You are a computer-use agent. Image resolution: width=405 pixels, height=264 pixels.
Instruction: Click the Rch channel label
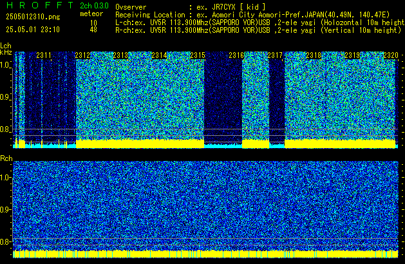click(6, 158)
